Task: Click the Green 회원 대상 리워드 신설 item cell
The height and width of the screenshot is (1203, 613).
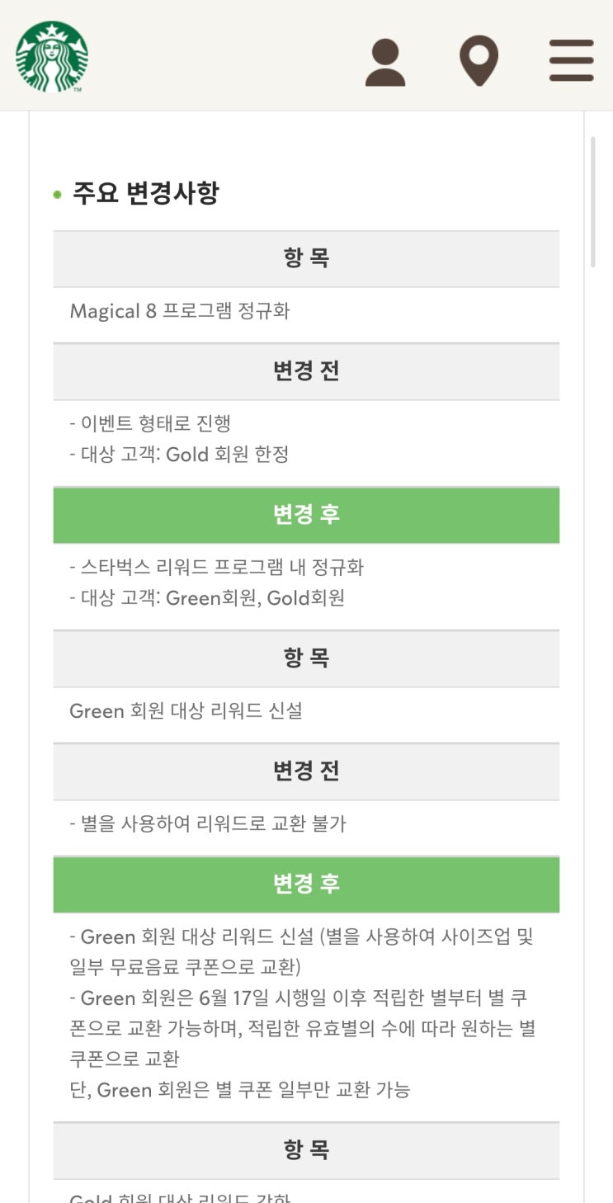Action: pos(186,710)
